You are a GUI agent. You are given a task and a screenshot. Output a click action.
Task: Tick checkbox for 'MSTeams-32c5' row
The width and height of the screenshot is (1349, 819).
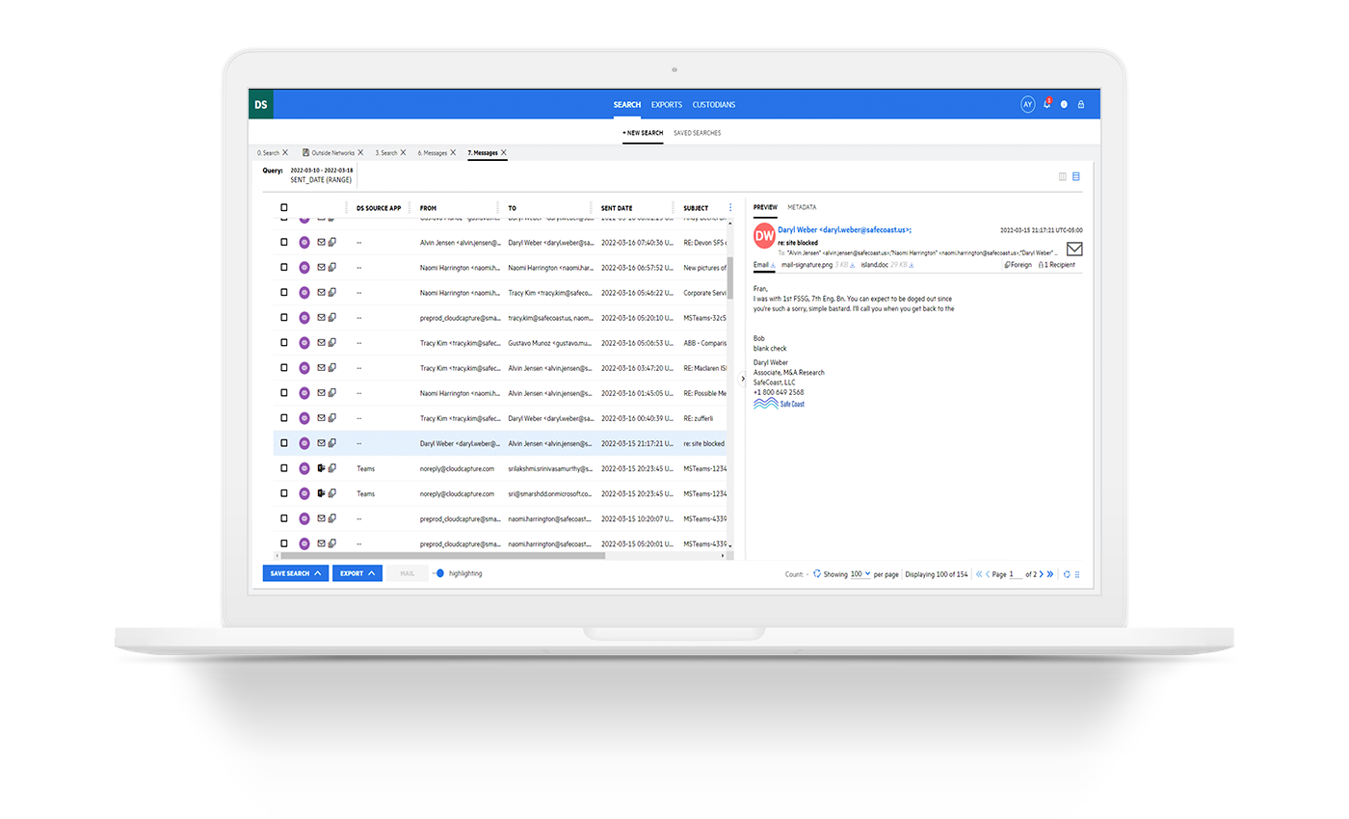point(284,317)
